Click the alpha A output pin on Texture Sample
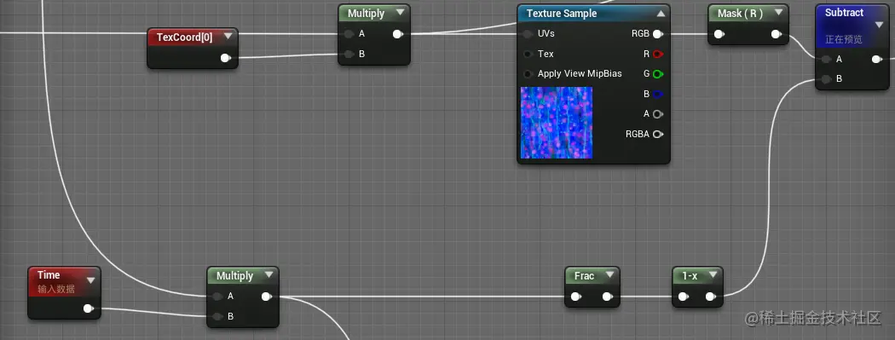895x340 pixels. [x=657, y=114]
